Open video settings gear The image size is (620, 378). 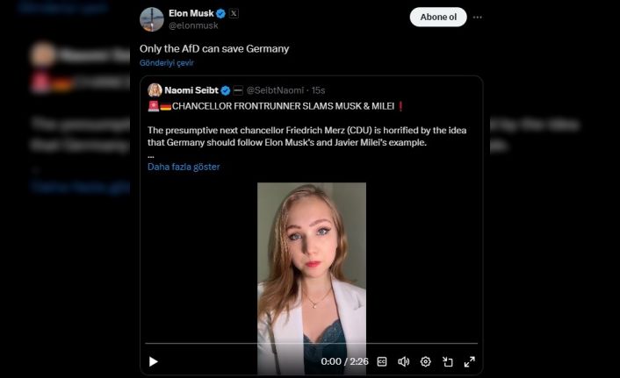(x=426, y=361)
